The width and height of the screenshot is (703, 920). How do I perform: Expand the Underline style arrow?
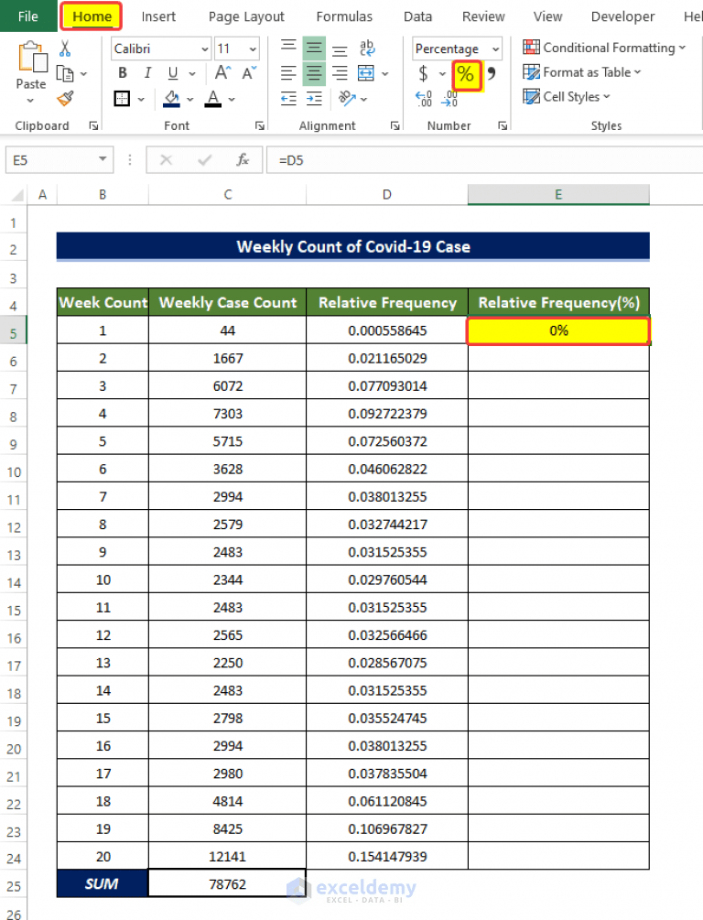192,73
